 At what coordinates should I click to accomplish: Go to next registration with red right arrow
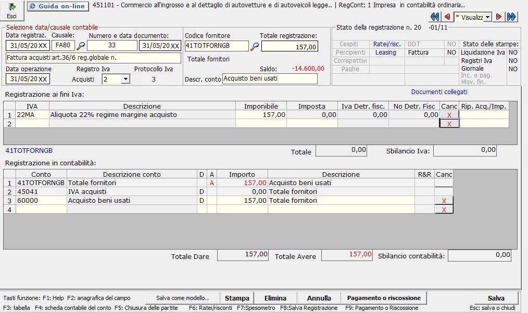[x=499, y=17]
